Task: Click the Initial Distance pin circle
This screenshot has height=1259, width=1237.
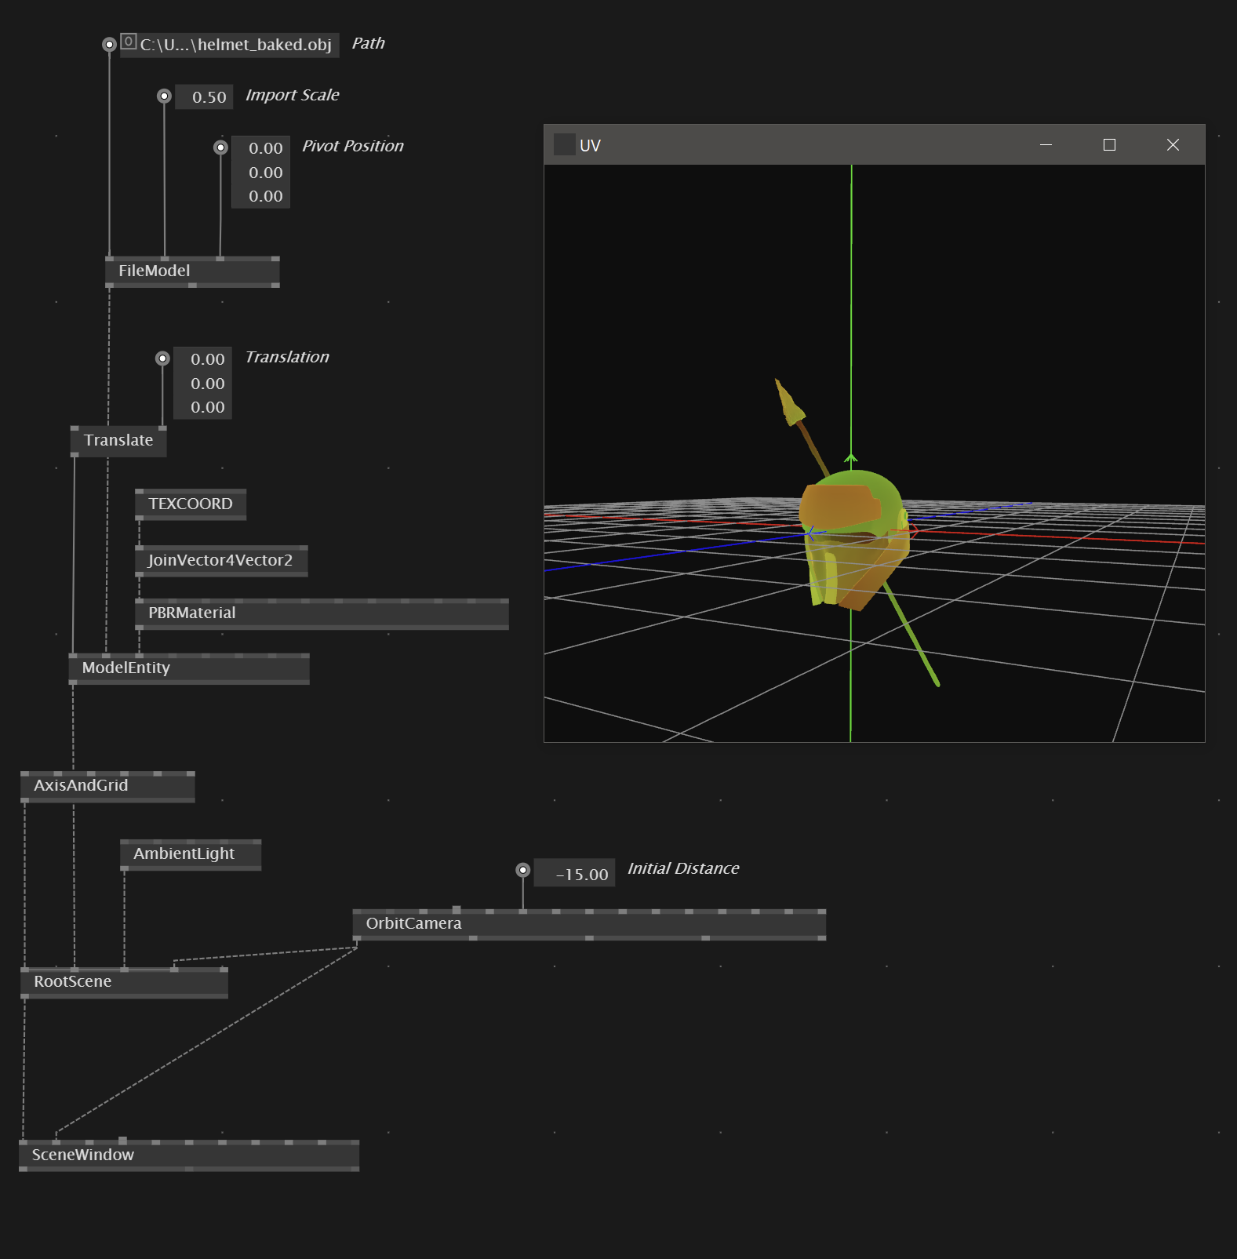Action: click(x=523, y=870)
